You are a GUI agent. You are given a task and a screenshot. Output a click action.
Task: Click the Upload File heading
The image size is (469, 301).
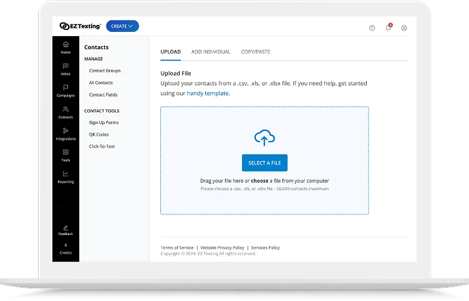tap(176, 74)
